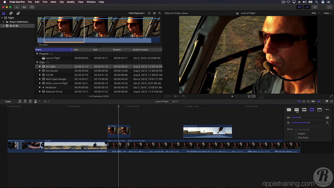
Task: Open viewer View options dropdown
Action: [328, 13]
